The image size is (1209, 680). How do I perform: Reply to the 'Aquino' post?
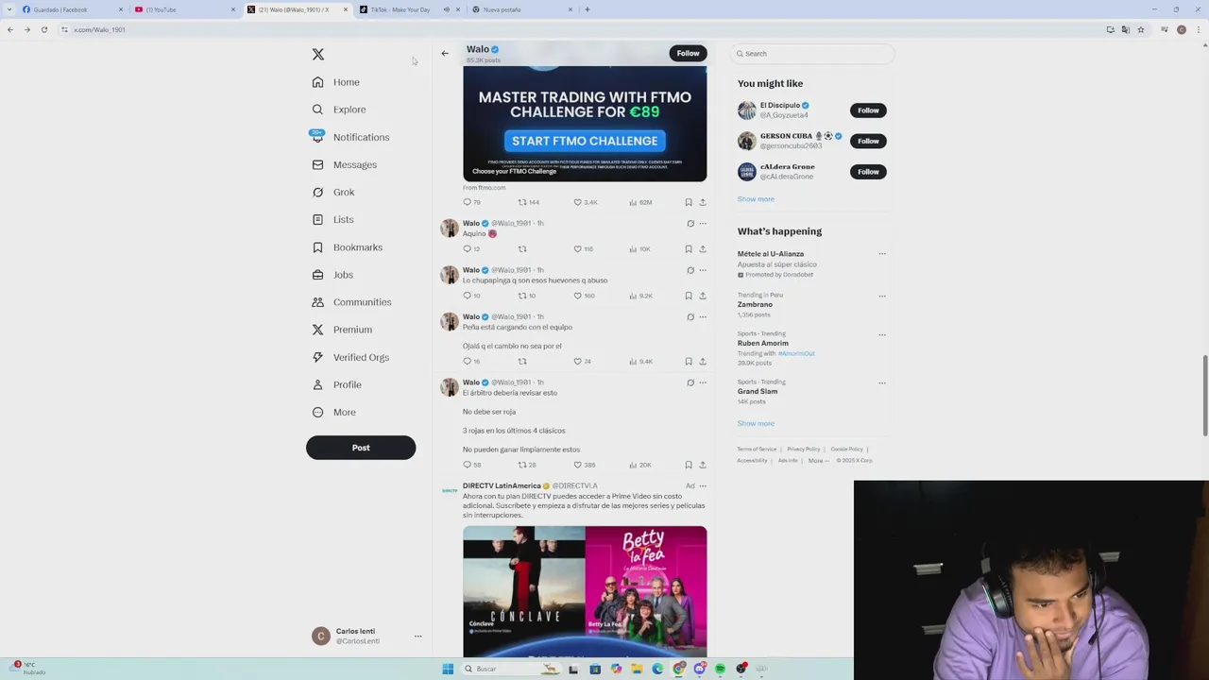click(x=467, y=249)
